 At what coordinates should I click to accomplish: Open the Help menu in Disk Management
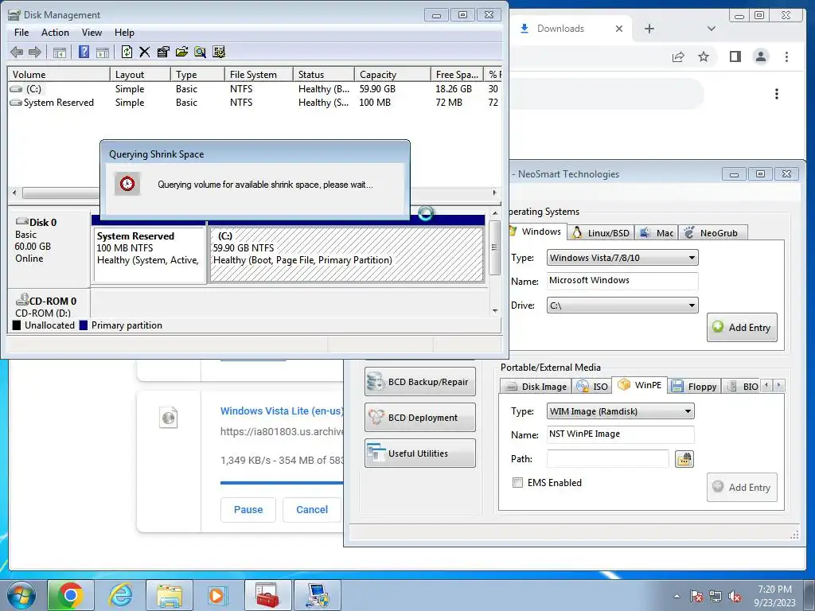pos(124,32)
